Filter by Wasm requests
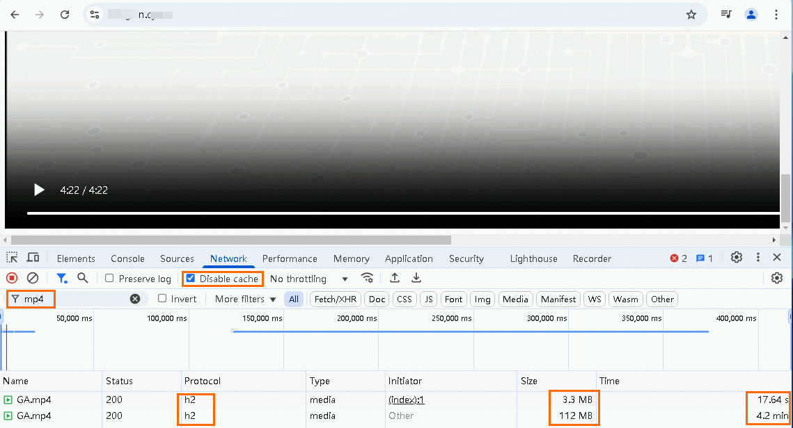 point(626,299)
